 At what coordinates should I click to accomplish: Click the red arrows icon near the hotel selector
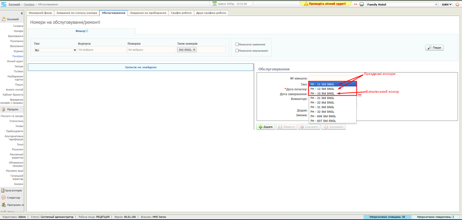tap(356, 4)
